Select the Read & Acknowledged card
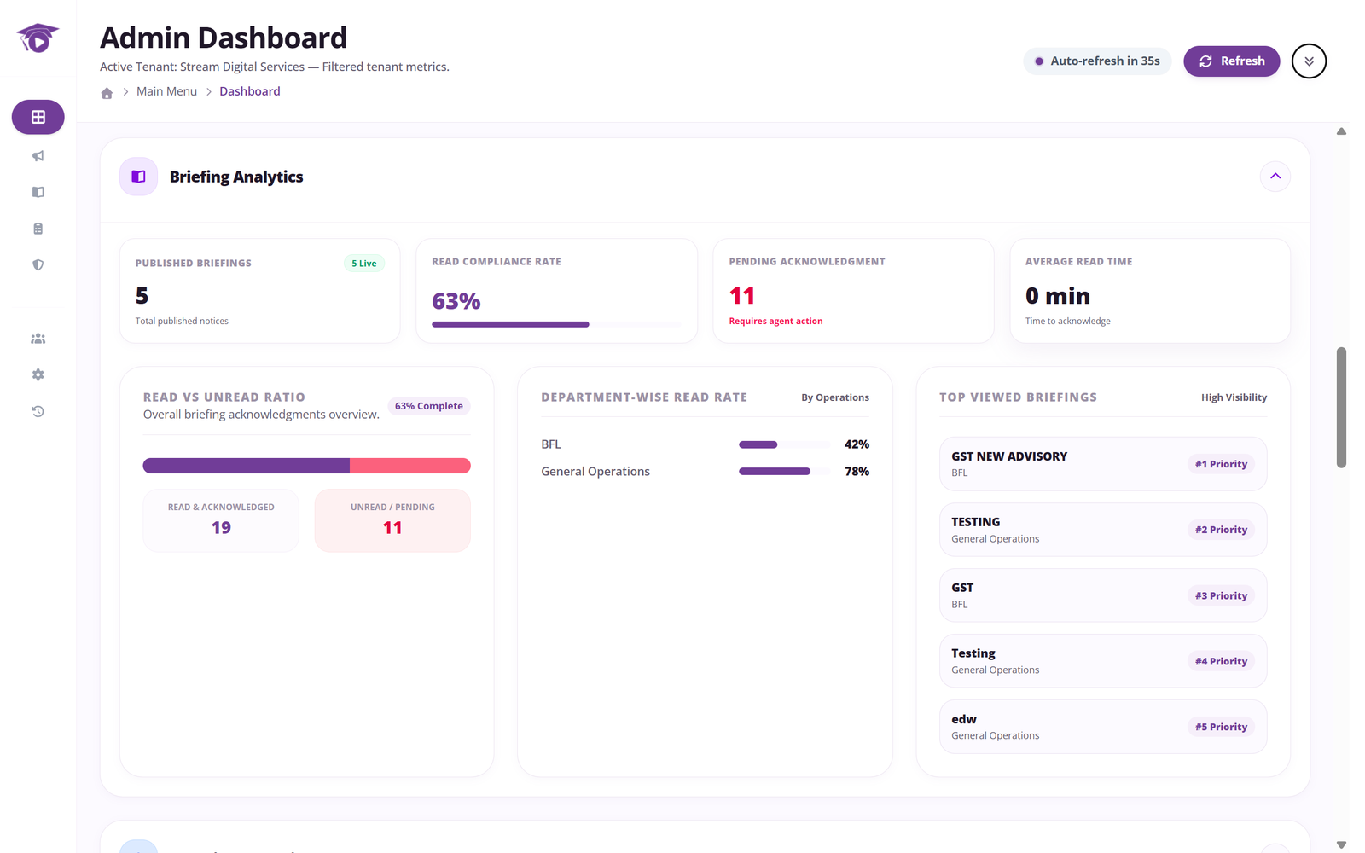This screenshot has height=853, width=1365. [221, 520]
